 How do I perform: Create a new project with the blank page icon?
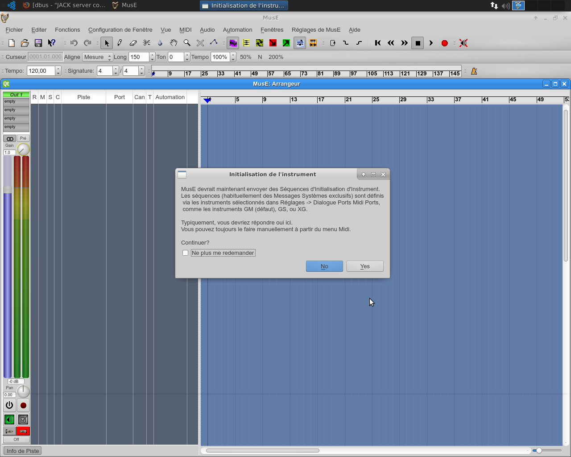[x=12, y=43]
